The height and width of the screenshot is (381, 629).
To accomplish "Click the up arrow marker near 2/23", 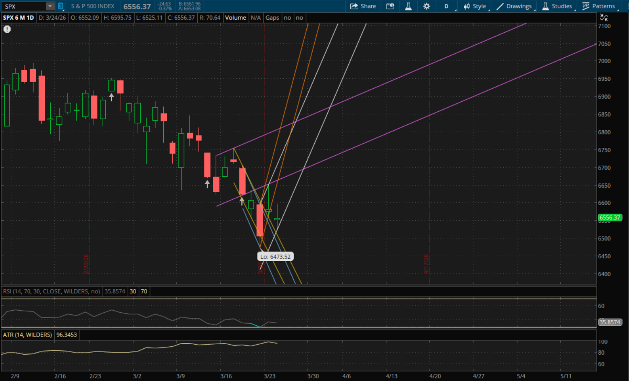I will (111, 97).
